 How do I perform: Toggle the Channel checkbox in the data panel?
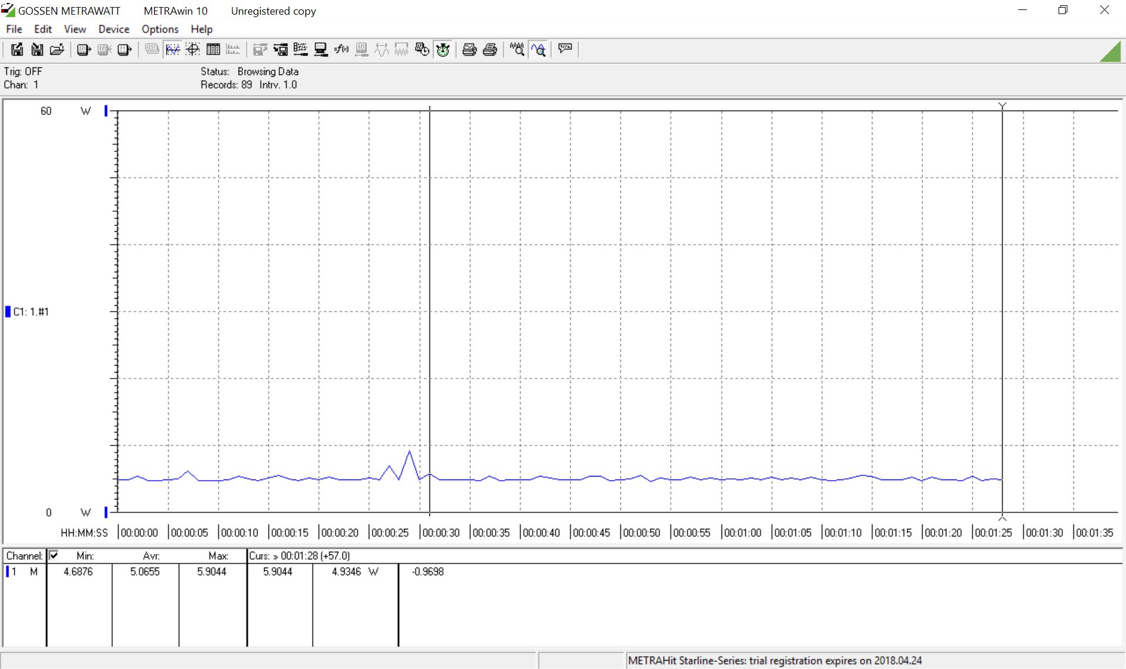tap(54, 555)
